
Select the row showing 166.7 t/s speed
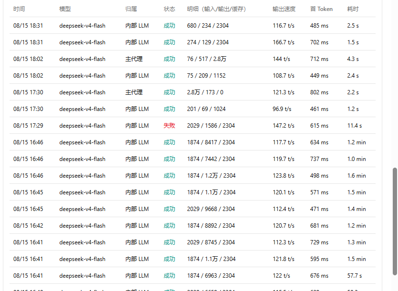coord(193,42)
